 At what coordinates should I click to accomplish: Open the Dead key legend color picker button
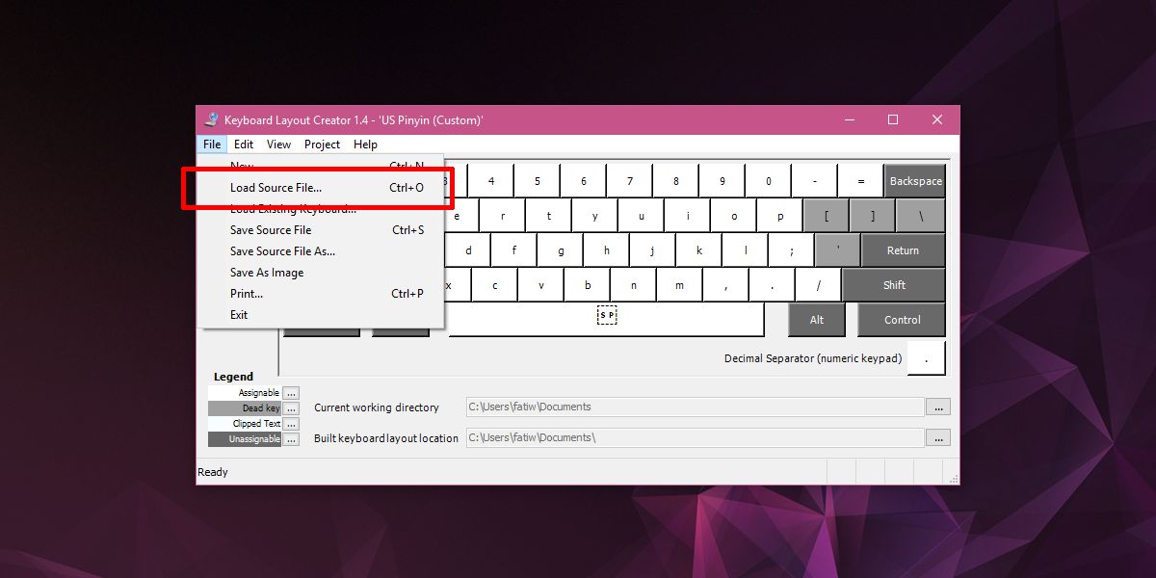(x=291, y=408)
